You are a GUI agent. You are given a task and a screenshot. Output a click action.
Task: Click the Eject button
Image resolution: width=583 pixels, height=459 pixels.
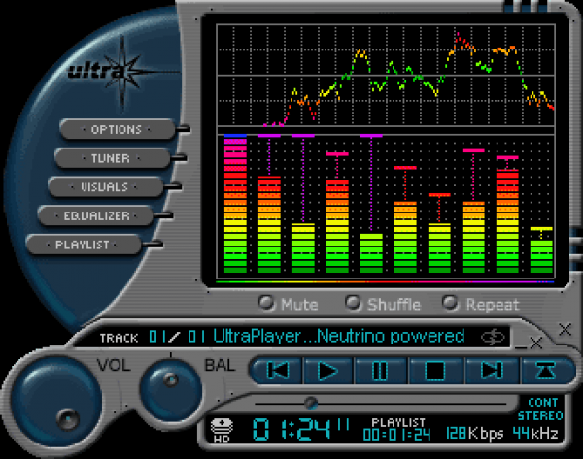click(x=545, y=371)
